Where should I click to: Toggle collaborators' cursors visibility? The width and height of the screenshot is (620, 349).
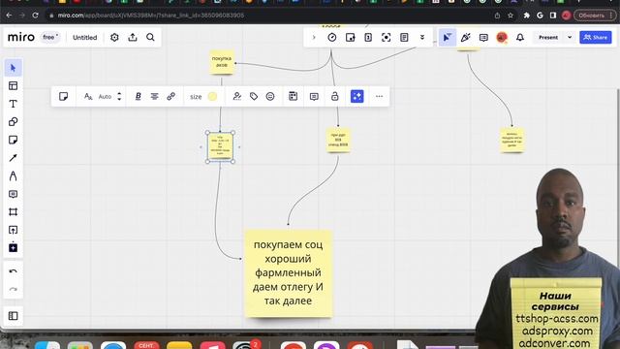[448, 38]
